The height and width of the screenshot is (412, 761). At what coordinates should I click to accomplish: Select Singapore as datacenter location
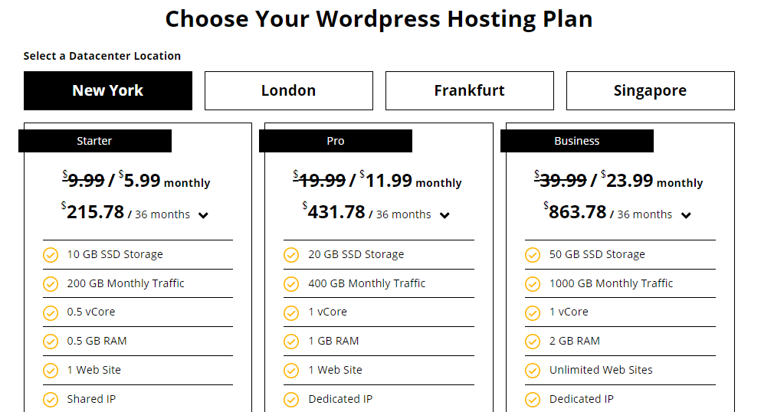[650, 90]
